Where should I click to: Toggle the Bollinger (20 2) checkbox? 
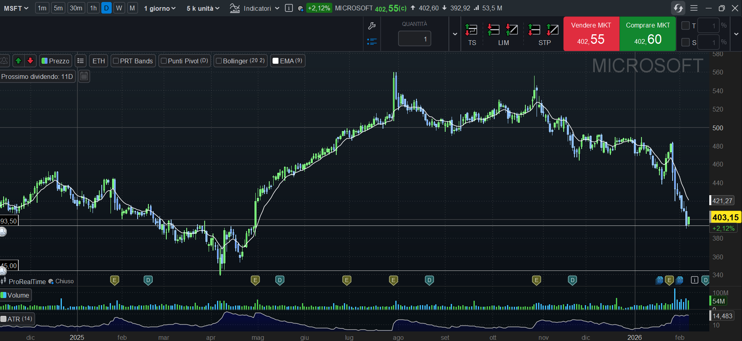[219, 61]
